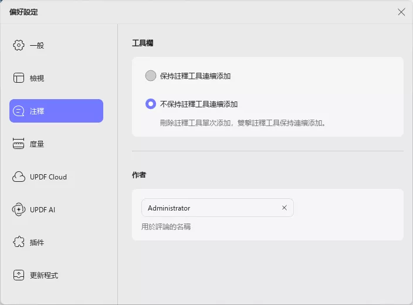Click the layout icon beside 檢視
The image size is (413, 305).
(x=19, y=78)
